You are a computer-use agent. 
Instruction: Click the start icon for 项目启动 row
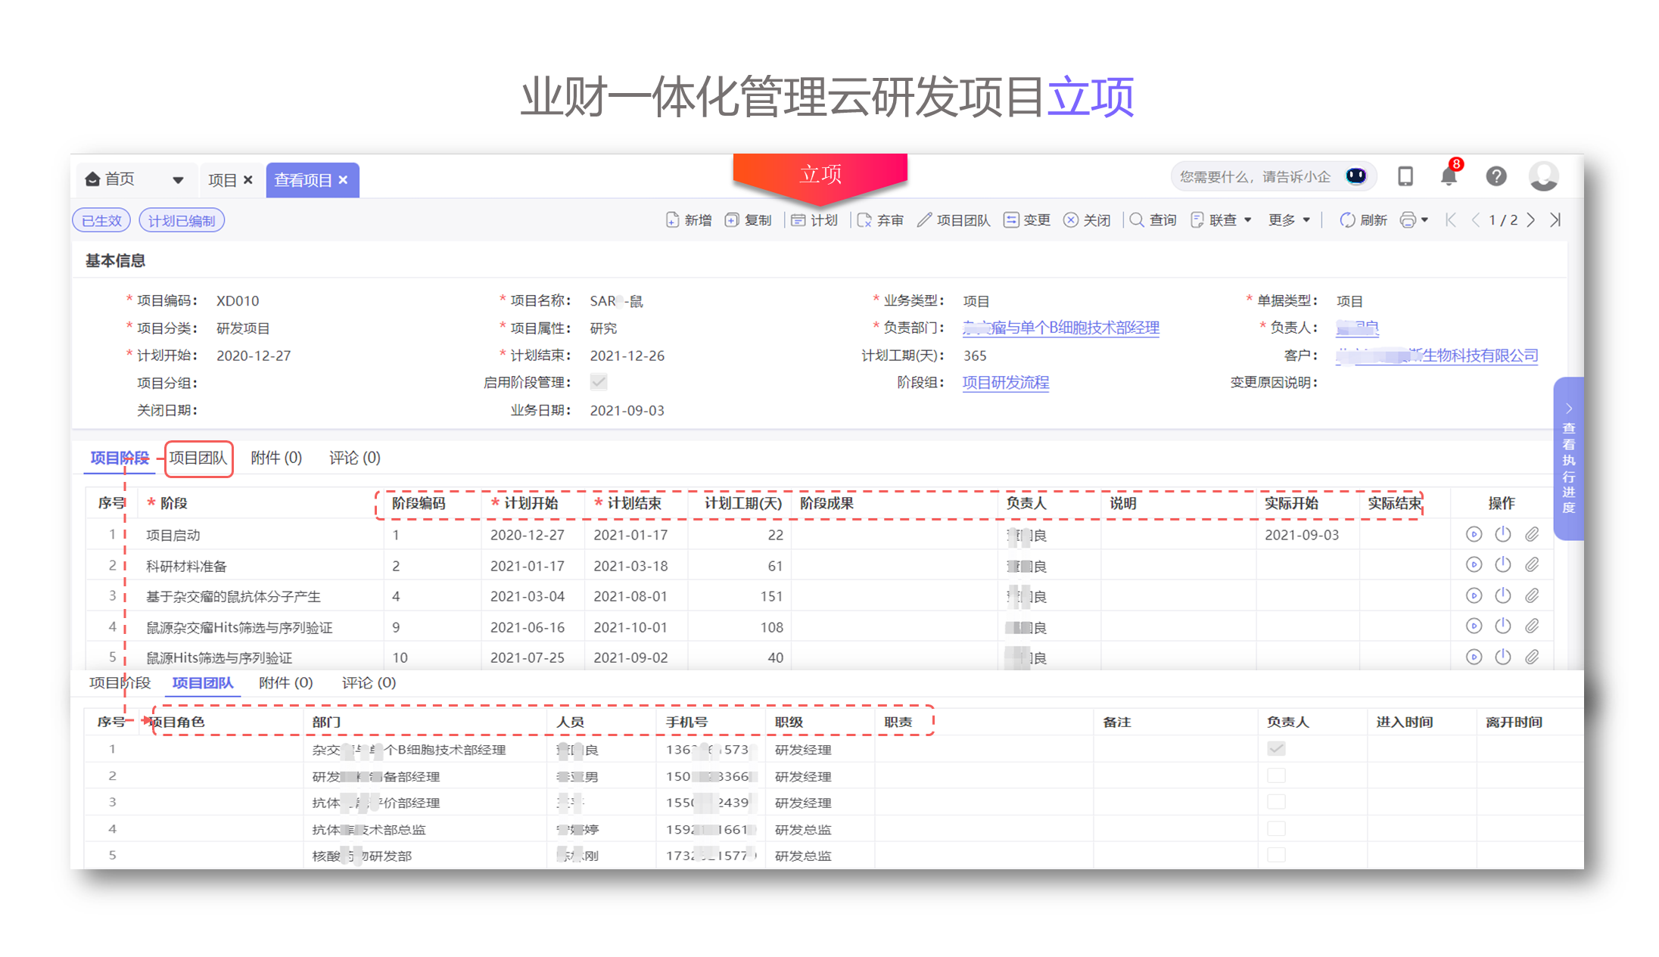pyautogui.click(x=1474, y=535)
